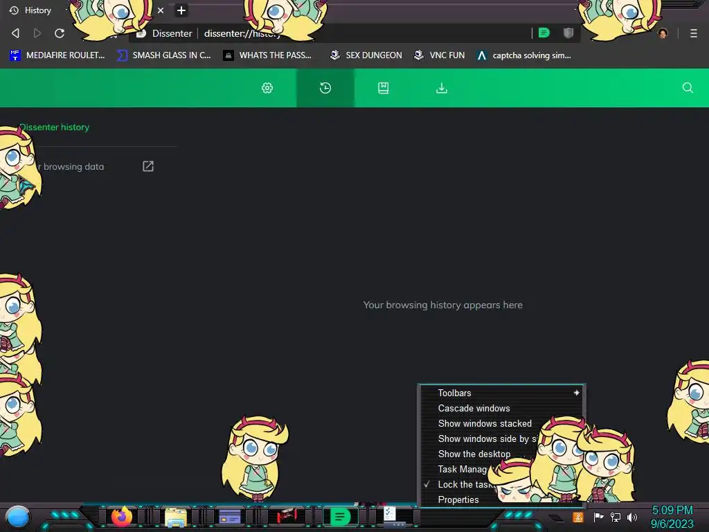Open the downloads tab icon
Image resolution: width=709 pixels, height=532 pixels.
coord(442,88)
